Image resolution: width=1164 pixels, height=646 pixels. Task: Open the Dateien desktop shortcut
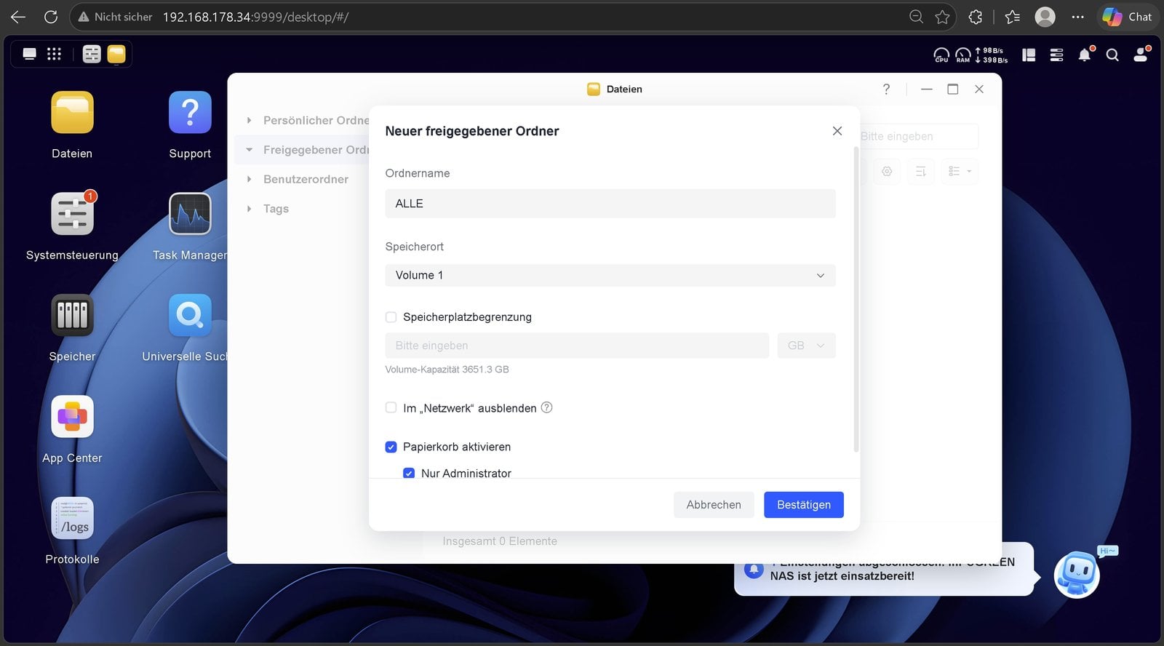[x=72, y=113]
